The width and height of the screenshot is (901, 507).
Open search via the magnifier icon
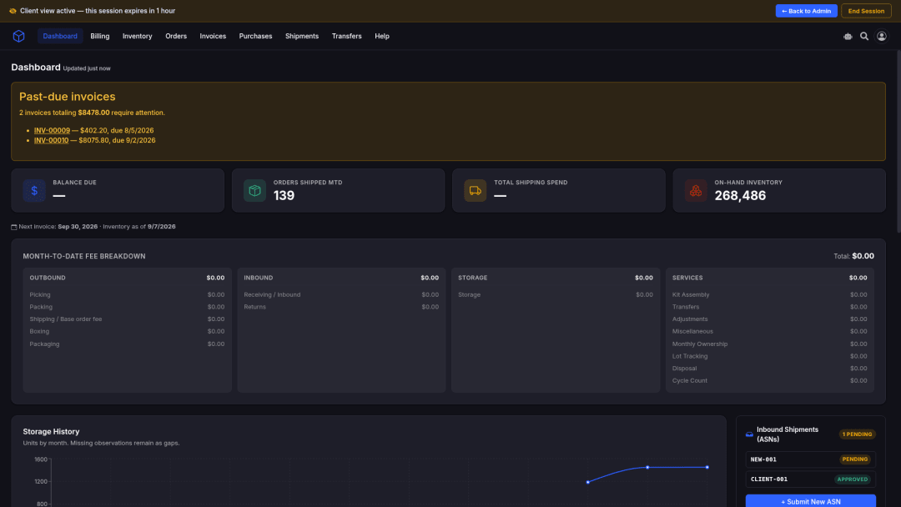863,36
